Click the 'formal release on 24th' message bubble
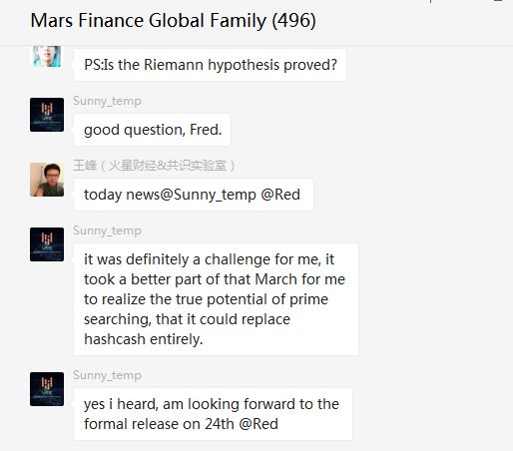The image size is (513, 451). (213, 414)
